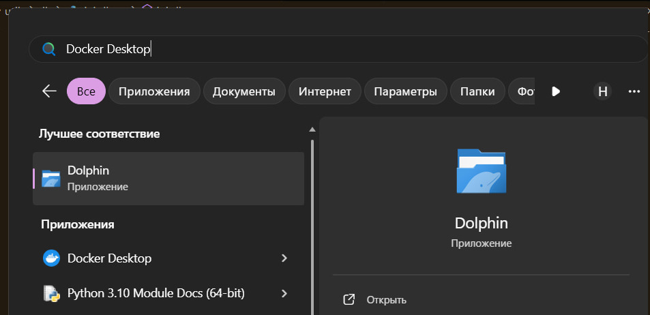Click the Docker Desktop search field

pyautogui.click(x=341, y=49)
